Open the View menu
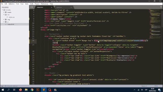 point(22,4)
